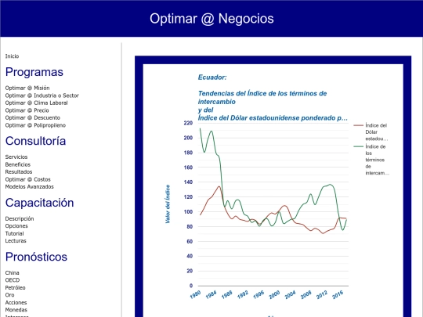The height and width of the screenshot is (317, 423).
Task: Select Índice de los términos legend entry
Action: (377, 160)
